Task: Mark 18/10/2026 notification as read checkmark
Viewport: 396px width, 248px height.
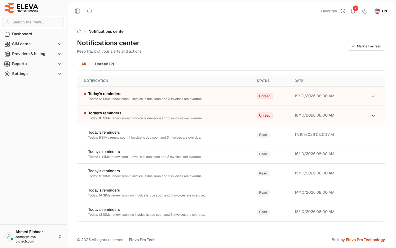Action: 374,115
